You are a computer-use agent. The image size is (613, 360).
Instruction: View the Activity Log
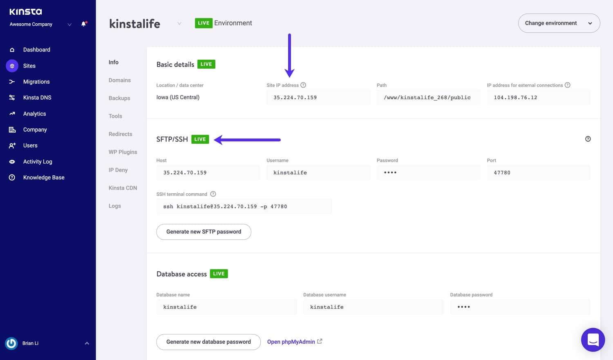38,161
